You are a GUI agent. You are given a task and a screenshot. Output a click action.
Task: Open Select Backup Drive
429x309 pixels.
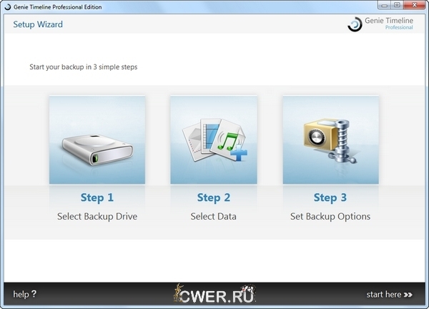click(x=97, y=216)
